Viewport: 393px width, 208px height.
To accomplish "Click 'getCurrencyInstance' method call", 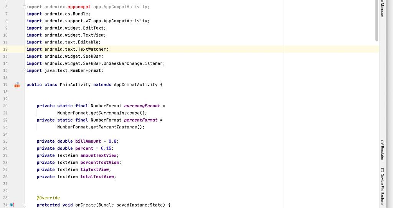I will 115,113.
